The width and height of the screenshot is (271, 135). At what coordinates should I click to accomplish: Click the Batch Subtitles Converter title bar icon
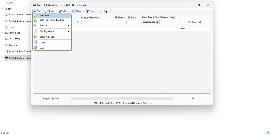tap(35, 5)
